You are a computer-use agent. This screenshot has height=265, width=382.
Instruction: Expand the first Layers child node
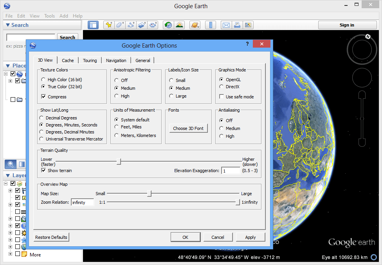pyautogui.click(x=10, y=190)
